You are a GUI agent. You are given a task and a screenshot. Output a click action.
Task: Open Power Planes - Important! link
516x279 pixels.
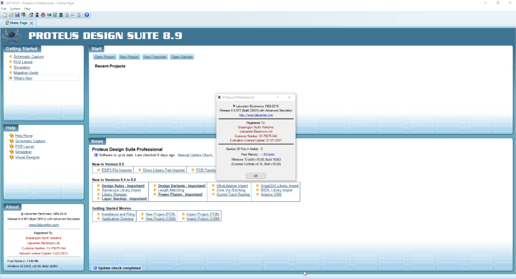pos(180,194)
